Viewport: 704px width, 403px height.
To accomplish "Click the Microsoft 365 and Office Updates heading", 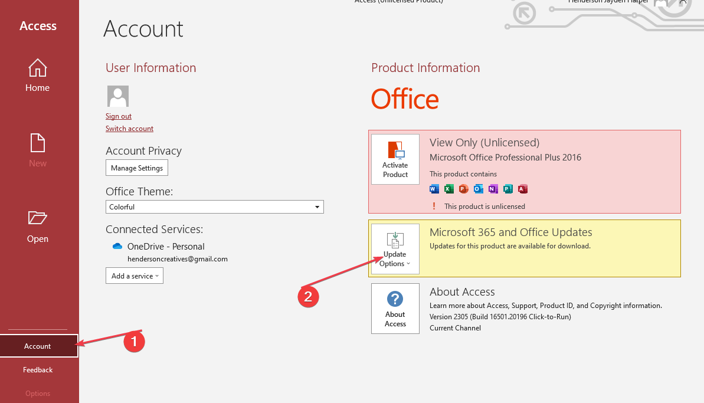I will (511, 232).
